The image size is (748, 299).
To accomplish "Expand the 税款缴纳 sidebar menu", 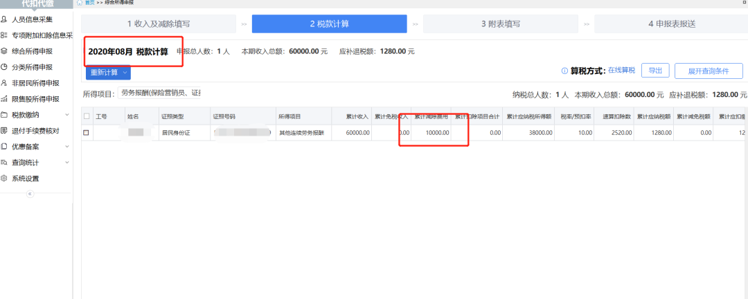I will pyautogui.click(x=66, y=115).
